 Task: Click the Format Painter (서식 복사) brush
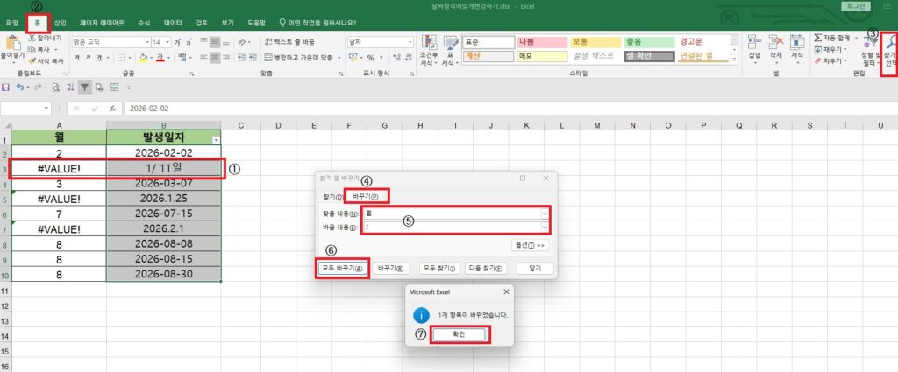tap(32, 60)
